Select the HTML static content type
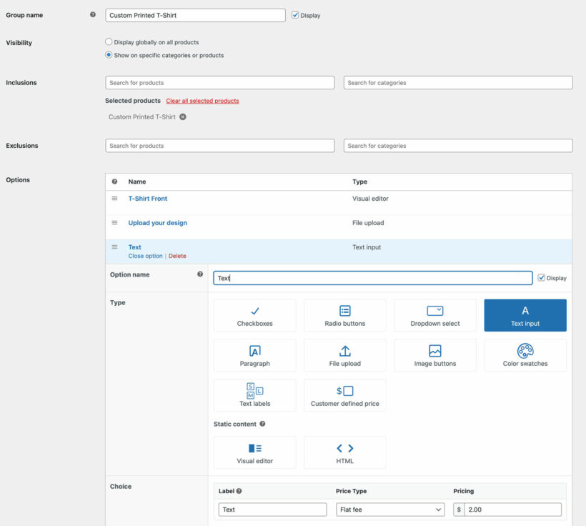The height and width of the screenshot is (526, 586). 344,452
